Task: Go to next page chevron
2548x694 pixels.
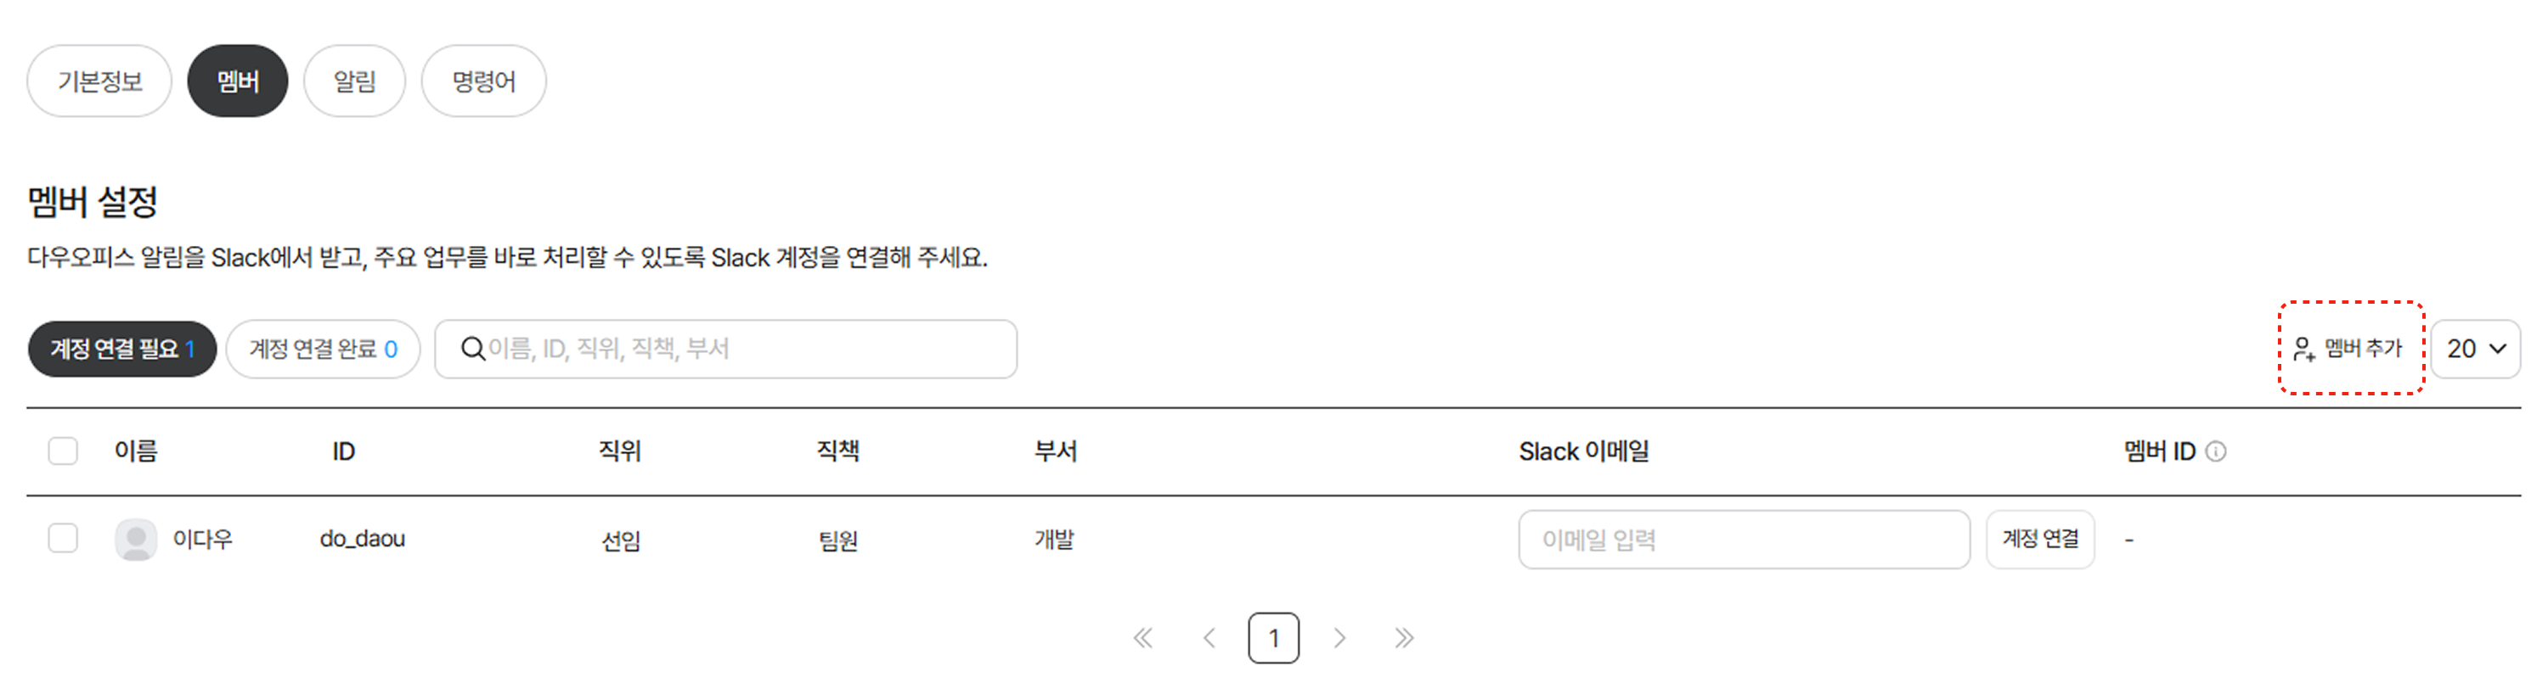Action: (1339, 639)
